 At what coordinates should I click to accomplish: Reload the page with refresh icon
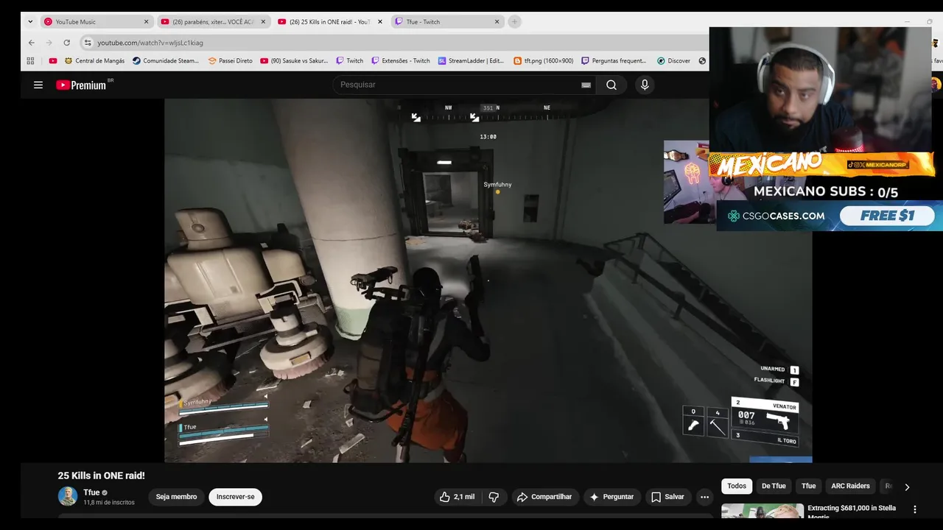[66, 43]
